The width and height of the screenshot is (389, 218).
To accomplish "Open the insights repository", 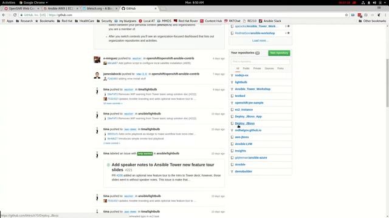I will pos(241,151).
